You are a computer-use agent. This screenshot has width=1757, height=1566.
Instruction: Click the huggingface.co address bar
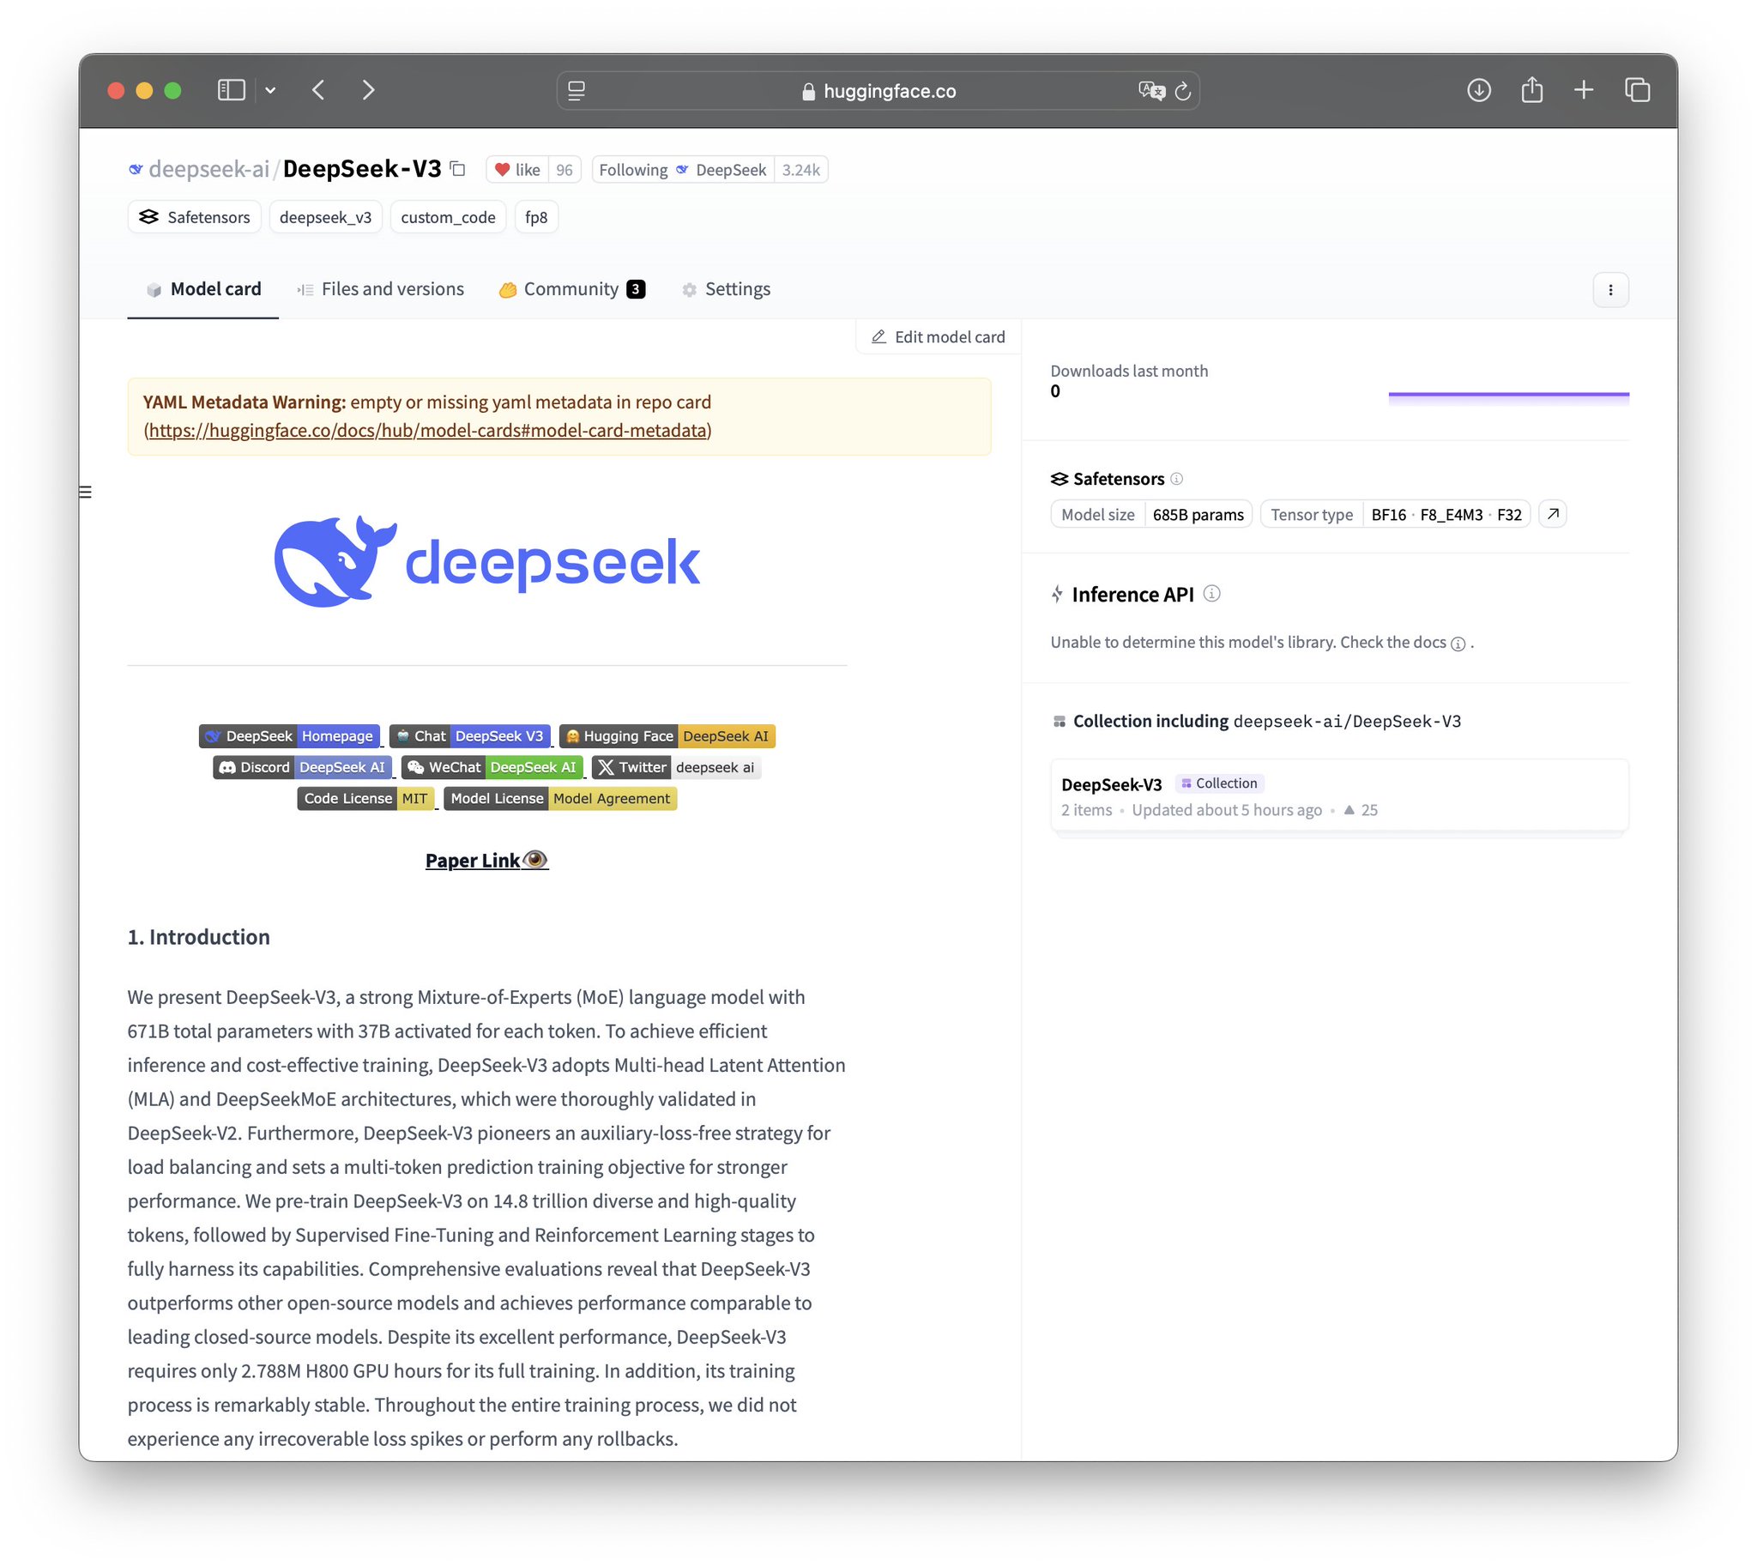(x=878, y=90)
